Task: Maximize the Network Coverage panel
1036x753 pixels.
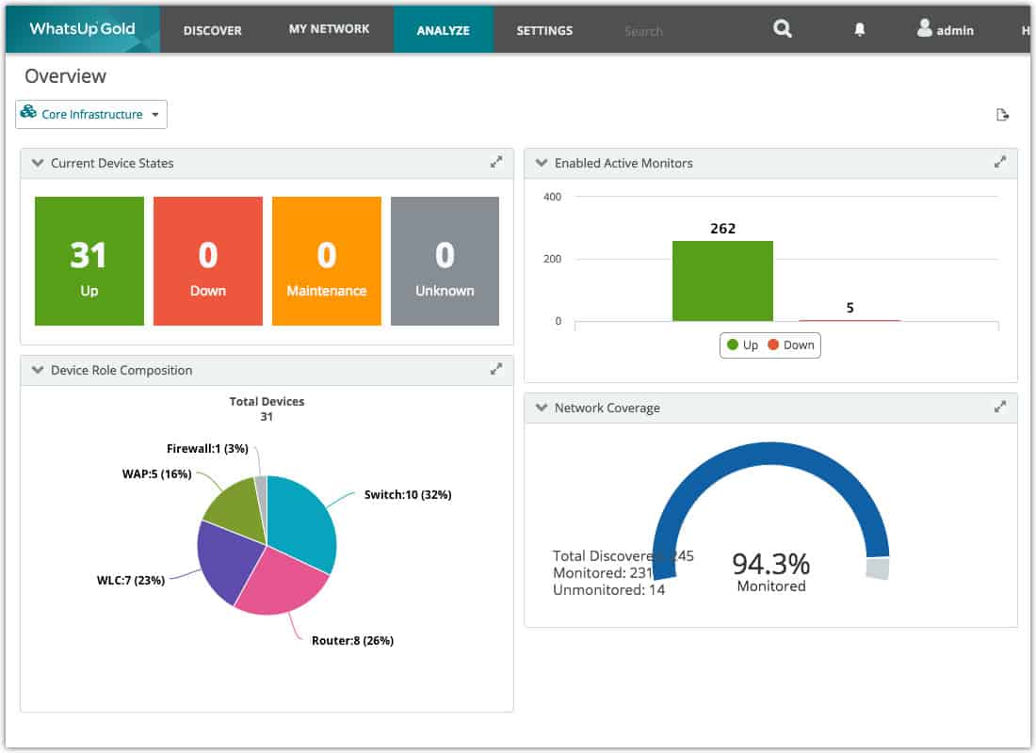Action: [999, 408]
